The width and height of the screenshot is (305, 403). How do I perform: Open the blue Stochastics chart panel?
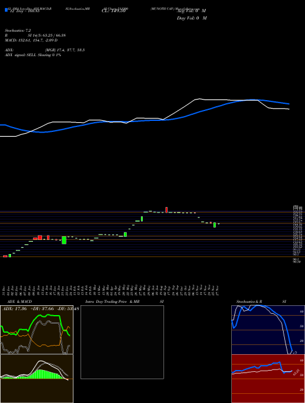(268, 330)
